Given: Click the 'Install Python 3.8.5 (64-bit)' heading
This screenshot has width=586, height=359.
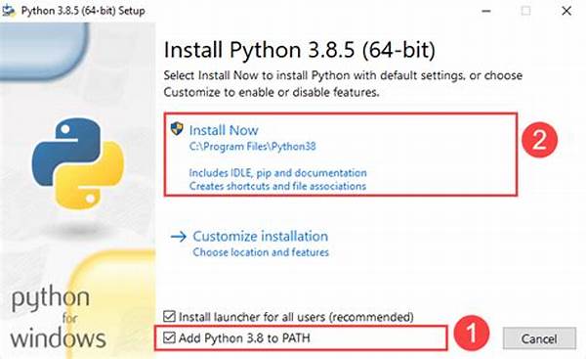Looking at the screenshot, I should 300,50.
